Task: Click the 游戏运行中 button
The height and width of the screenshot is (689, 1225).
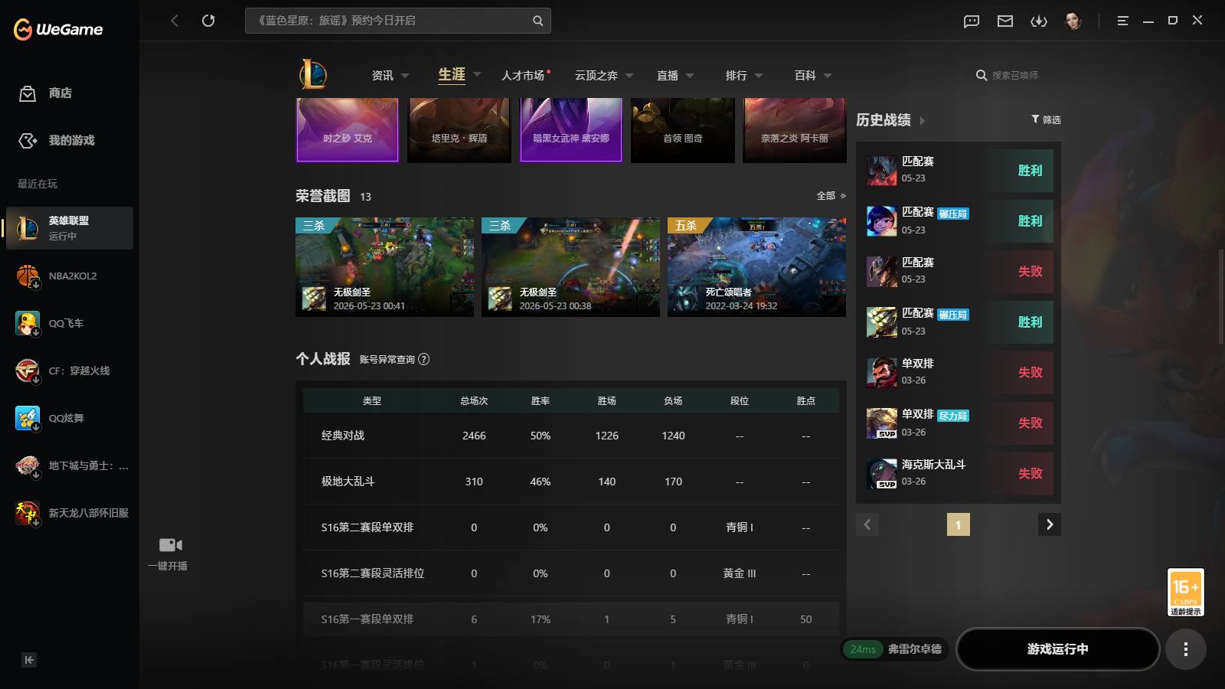Action: [1057, 649]
